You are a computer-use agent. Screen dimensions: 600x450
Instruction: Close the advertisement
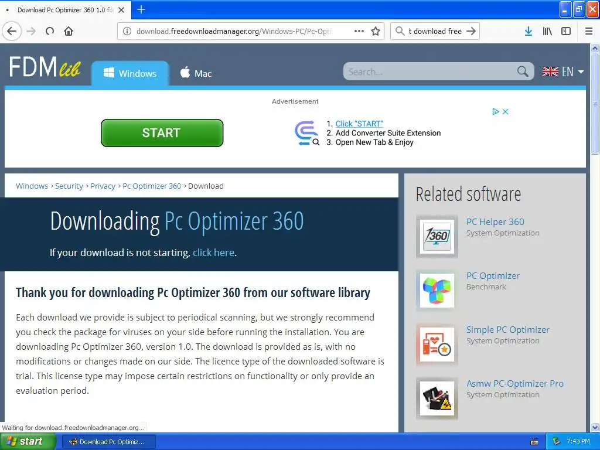[x=506, y=112]
